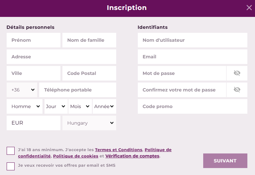The image size is (255, 175).
Task: Focus the Prénom input field
Action: point(34,40)
